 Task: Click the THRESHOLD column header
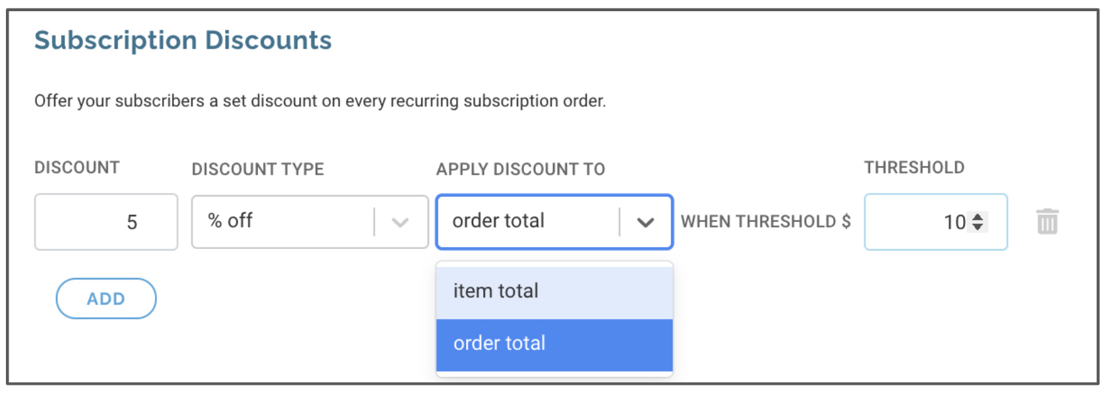[x=914, y=167]
